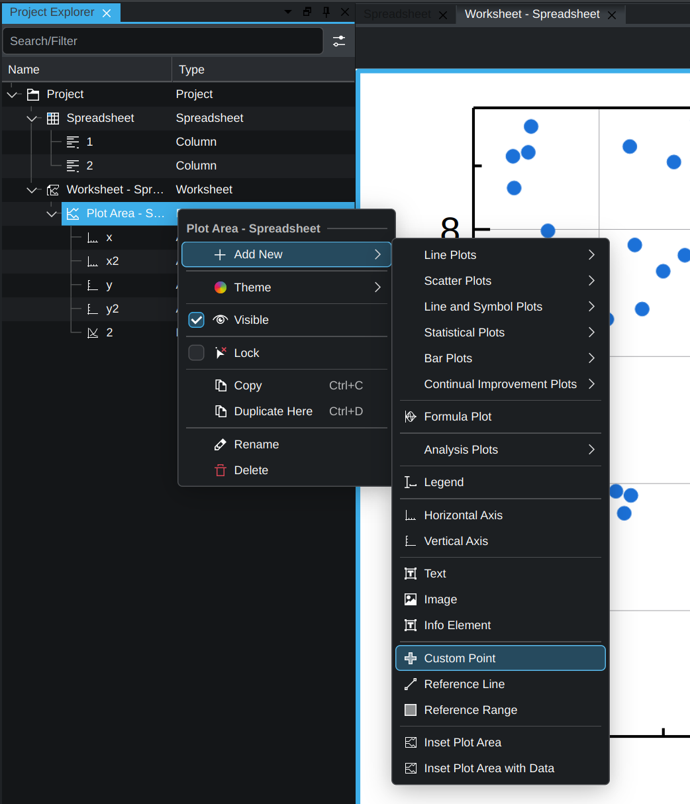
Task: Collapse the Project root node
Action: 12,95
